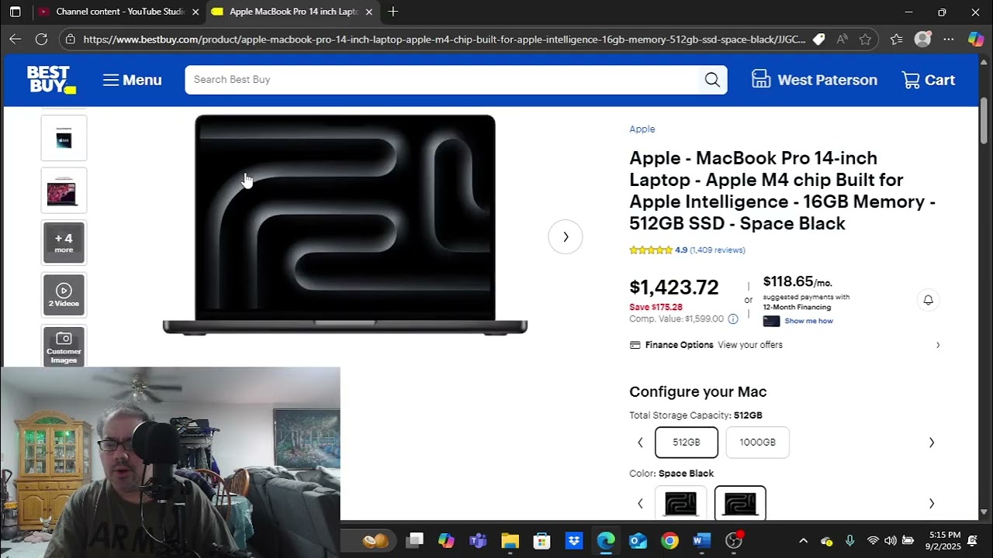The height and width of the screenshot is (558, 993).
Task: Open the 2 Videos thumbnail
Action: click(x=64, y=295)
